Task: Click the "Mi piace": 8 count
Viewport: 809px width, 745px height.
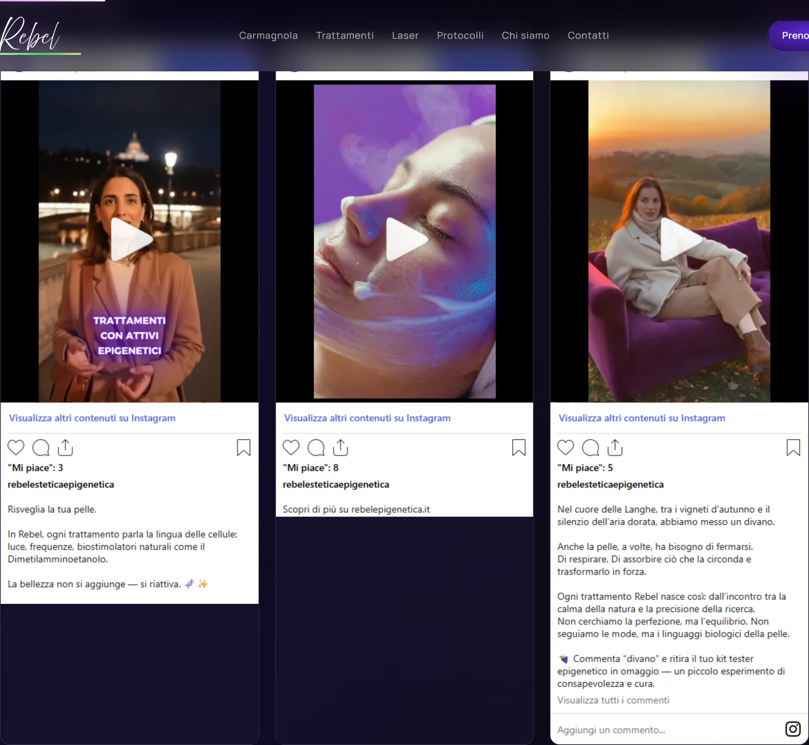Action: point(310,468)
